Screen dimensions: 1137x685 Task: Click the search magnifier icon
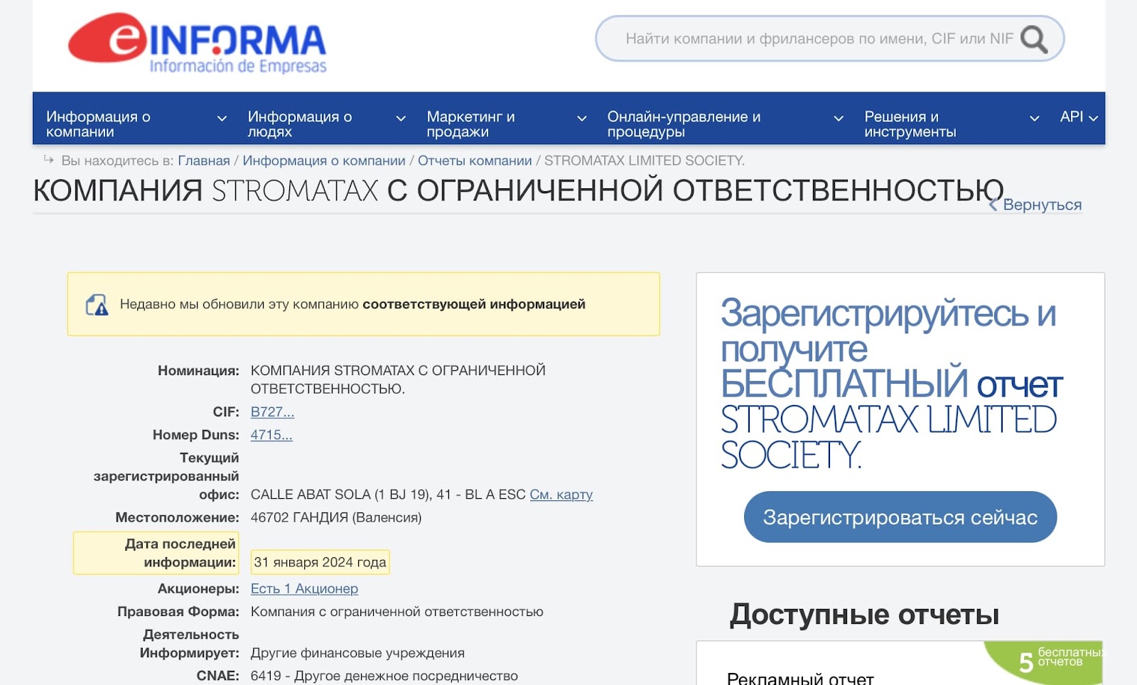click(x=1034, y=39)
